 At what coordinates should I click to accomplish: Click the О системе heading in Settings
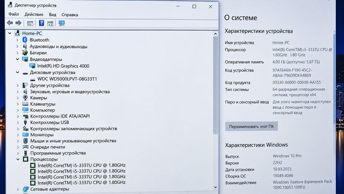tap(240, 18)
